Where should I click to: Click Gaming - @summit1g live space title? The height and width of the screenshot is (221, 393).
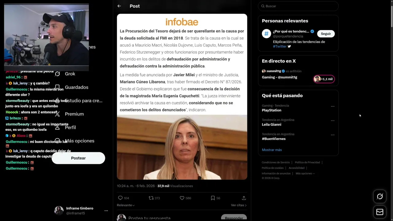279,77
